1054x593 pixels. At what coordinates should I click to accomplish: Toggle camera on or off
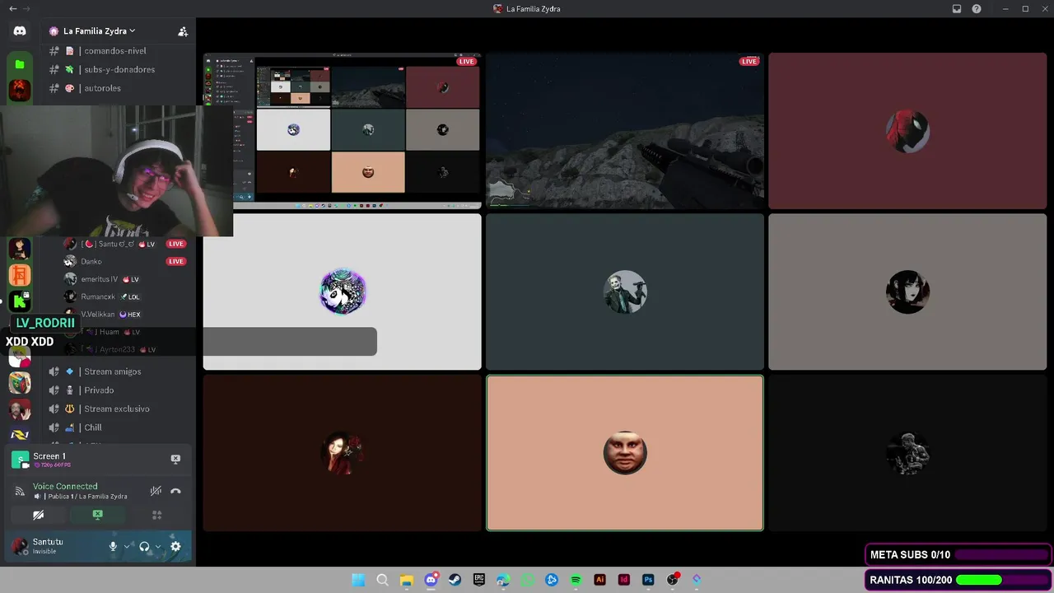[38, 515]
